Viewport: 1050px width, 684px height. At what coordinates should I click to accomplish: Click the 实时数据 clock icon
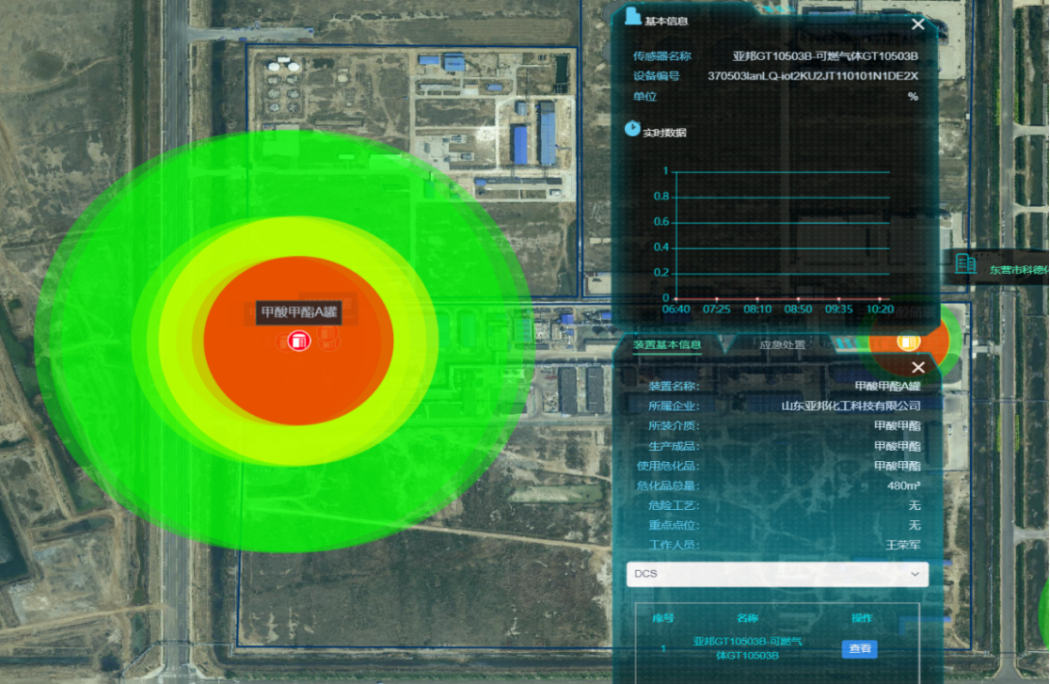(632, 128)
